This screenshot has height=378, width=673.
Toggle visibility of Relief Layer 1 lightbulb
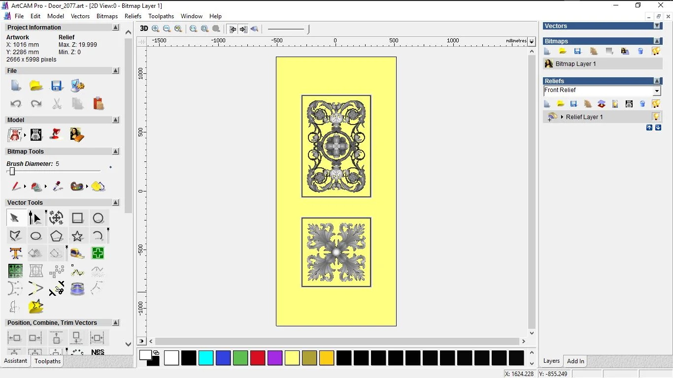pos(656,117)
